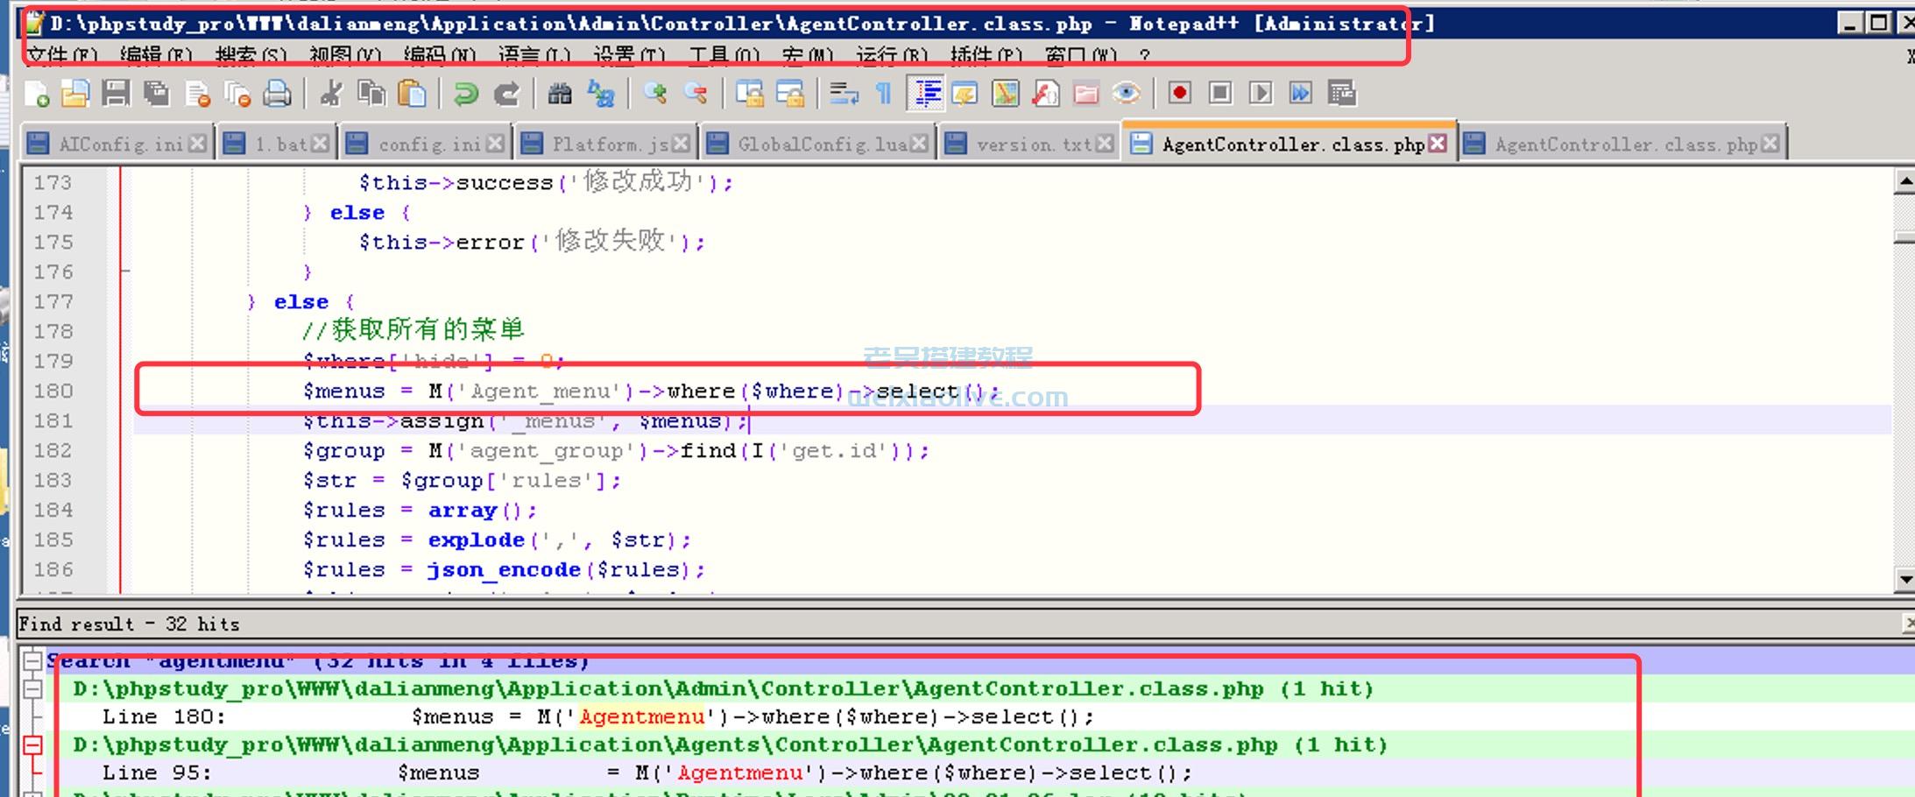Open the Document Map toolbar icon
This screenshot has height=797, width=1915.
click(1006, 93)
